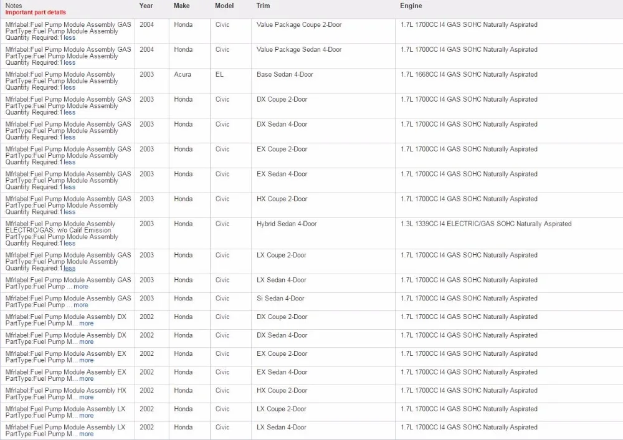The height and width of the screenshot is (440, 623).
Task: Expand notes for 2002 LX Sedan 4-Door row
Action: (87, 434)
